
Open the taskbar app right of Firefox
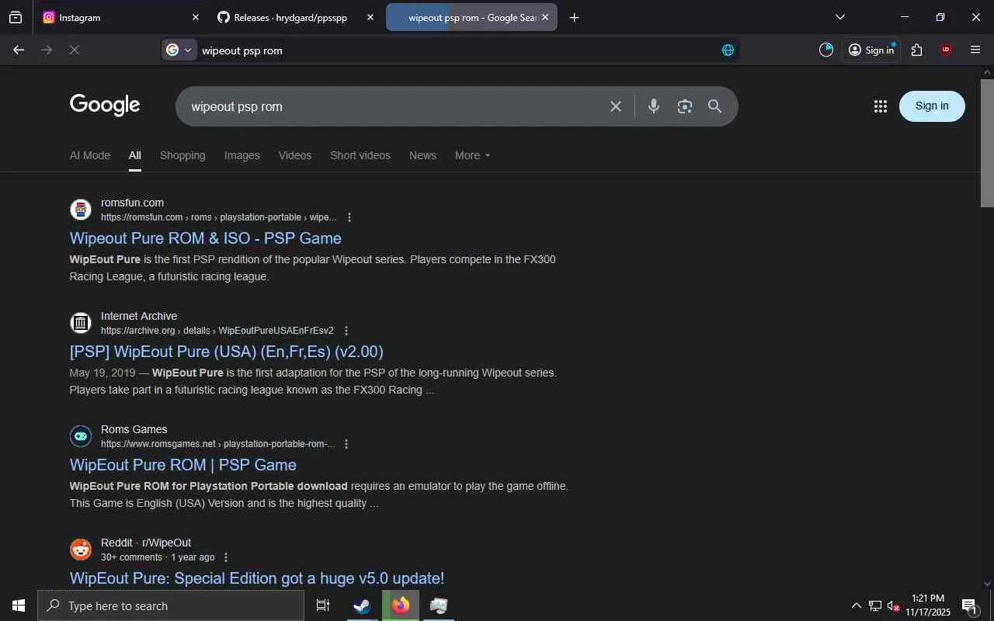coord(439,605)
